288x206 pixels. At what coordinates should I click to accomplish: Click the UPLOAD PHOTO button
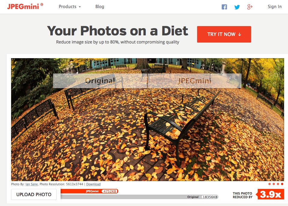click(x=34, y=194)
